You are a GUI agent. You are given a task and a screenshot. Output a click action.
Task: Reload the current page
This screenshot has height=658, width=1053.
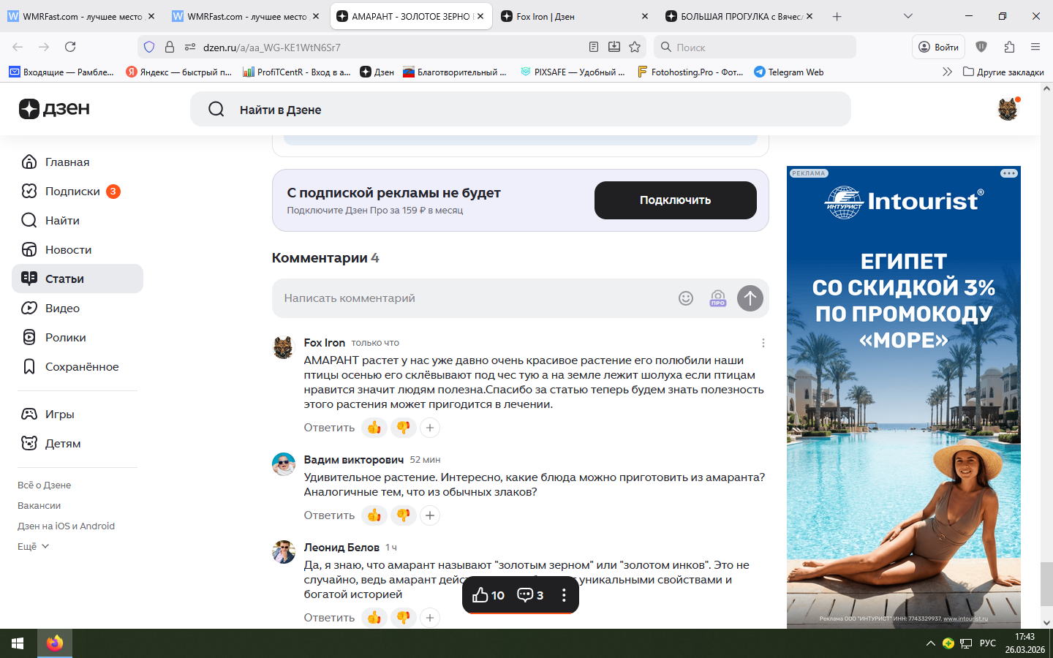[70, 47]
